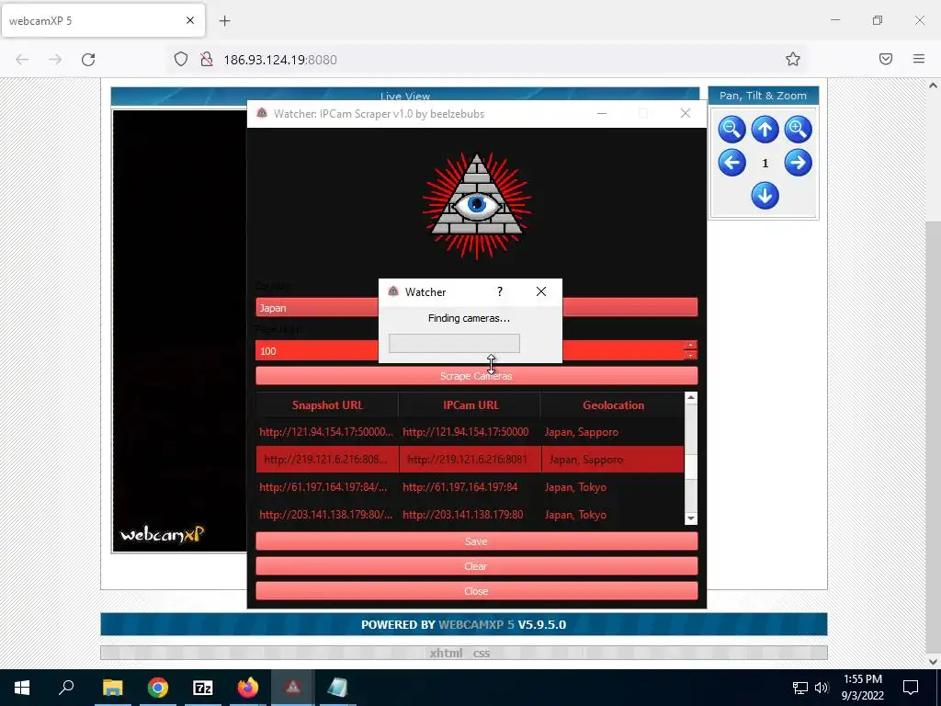
Task: Minimize the Watcher IPCam Scraper window
Action: click(601, 113)
